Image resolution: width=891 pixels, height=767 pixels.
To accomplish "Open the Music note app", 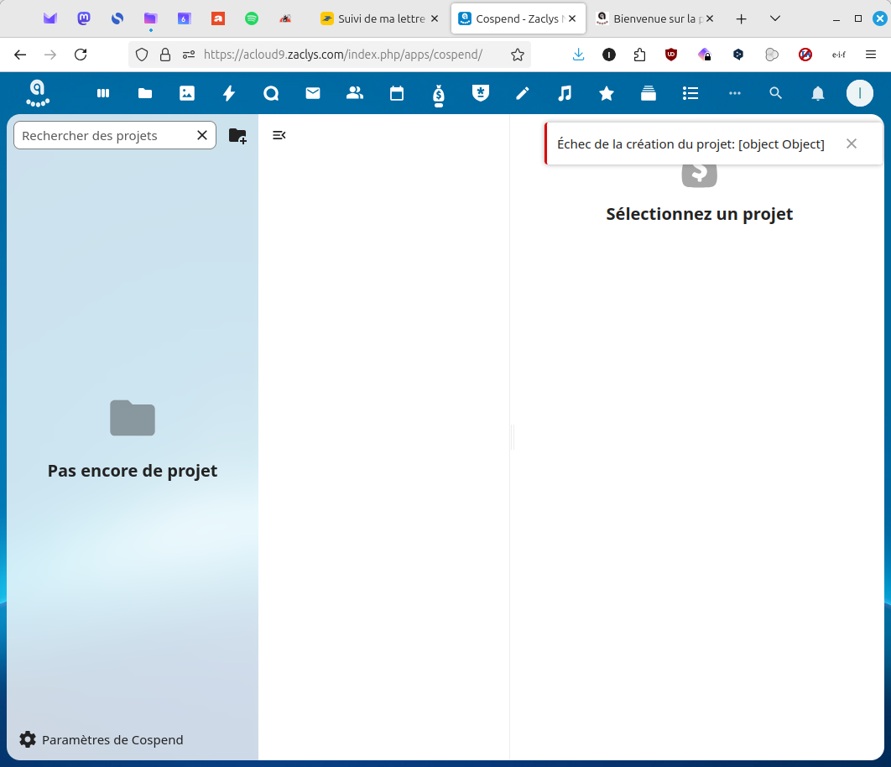I will tap(565, 93).
